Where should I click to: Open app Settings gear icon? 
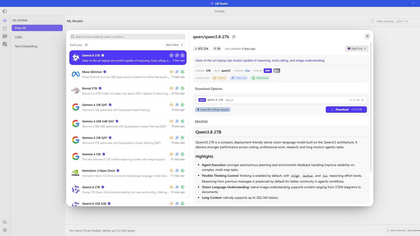tap(5, 230)
